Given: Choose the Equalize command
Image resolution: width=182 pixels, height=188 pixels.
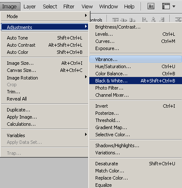Looking at the screenshot, I should (135, 185).
